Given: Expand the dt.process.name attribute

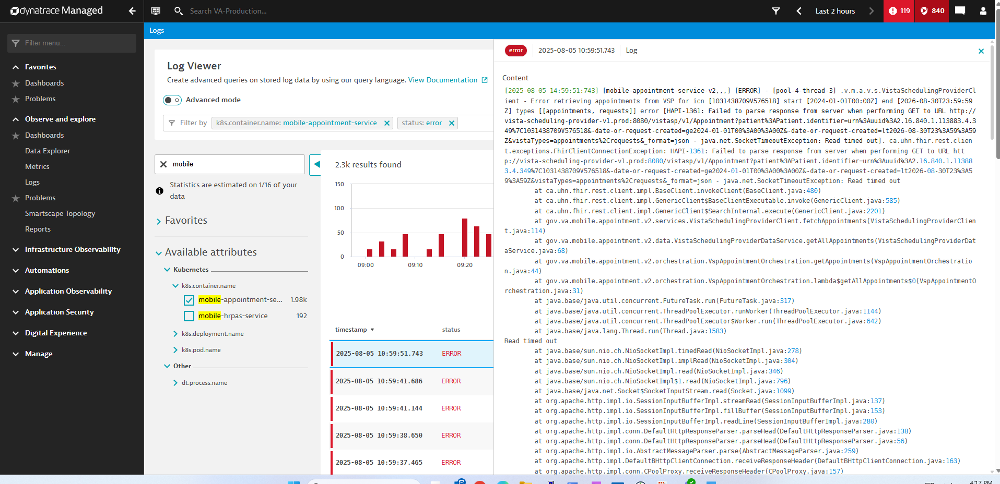Looking at the screenshot, I should pyautogui.click(x=175, y=382).
